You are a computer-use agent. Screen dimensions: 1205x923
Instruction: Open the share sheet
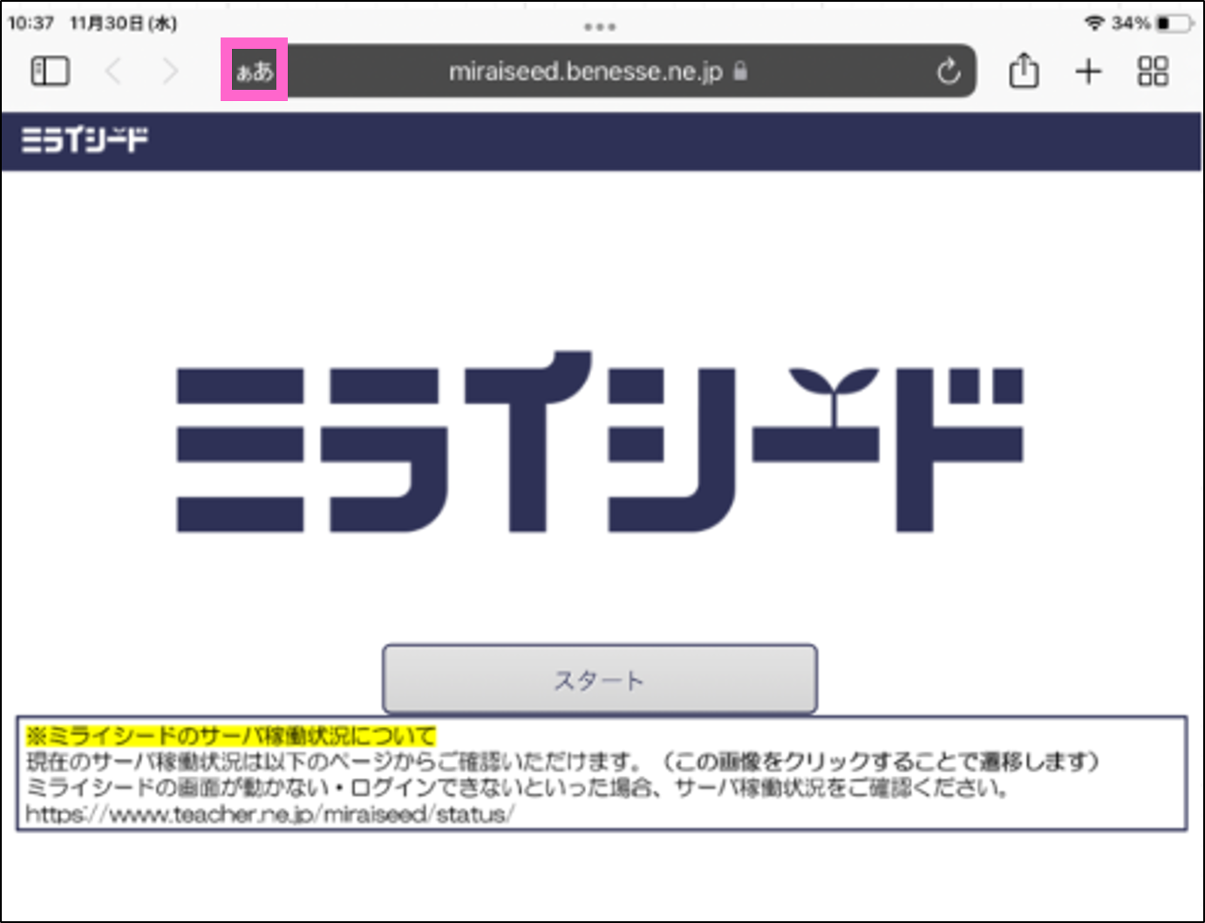(x=1024, y=71)
